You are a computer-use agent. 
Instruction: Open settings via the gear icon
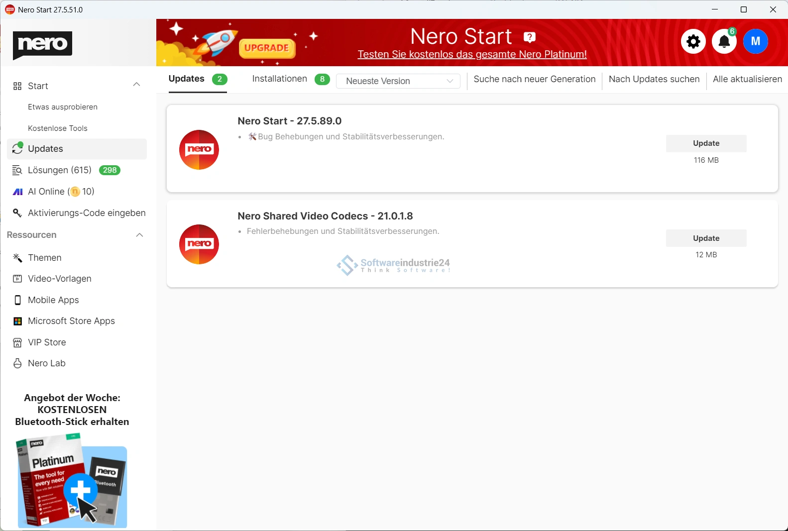click(x=693, y=41)
